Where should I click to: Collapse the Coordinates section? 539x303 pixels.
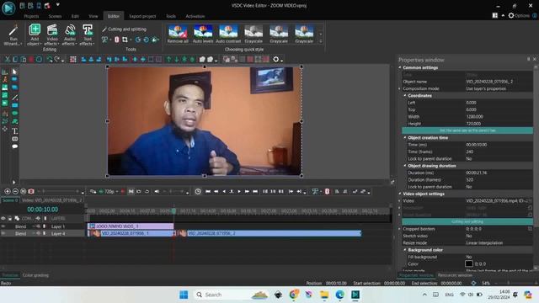(405, 95)
